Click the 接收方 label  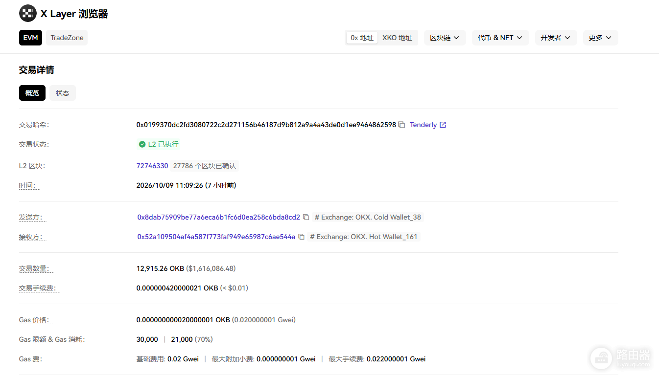[x=32, y=237]
